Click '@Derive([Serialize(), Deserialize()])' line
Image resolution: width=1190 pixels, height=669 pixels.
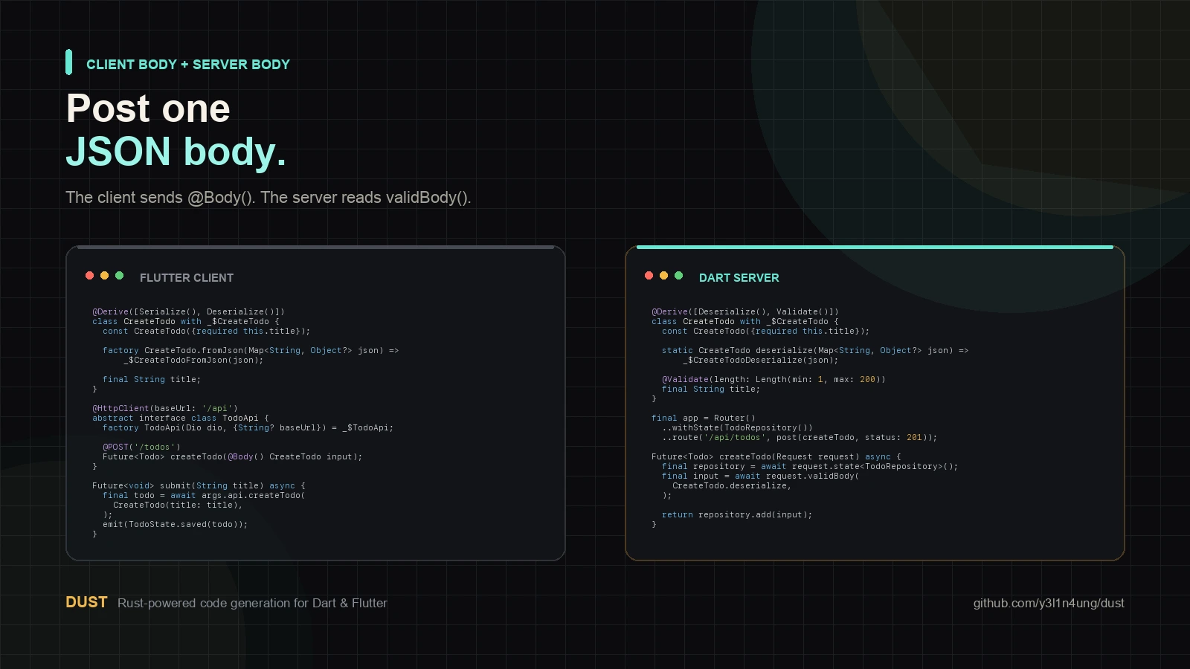[x=188, y=312]
